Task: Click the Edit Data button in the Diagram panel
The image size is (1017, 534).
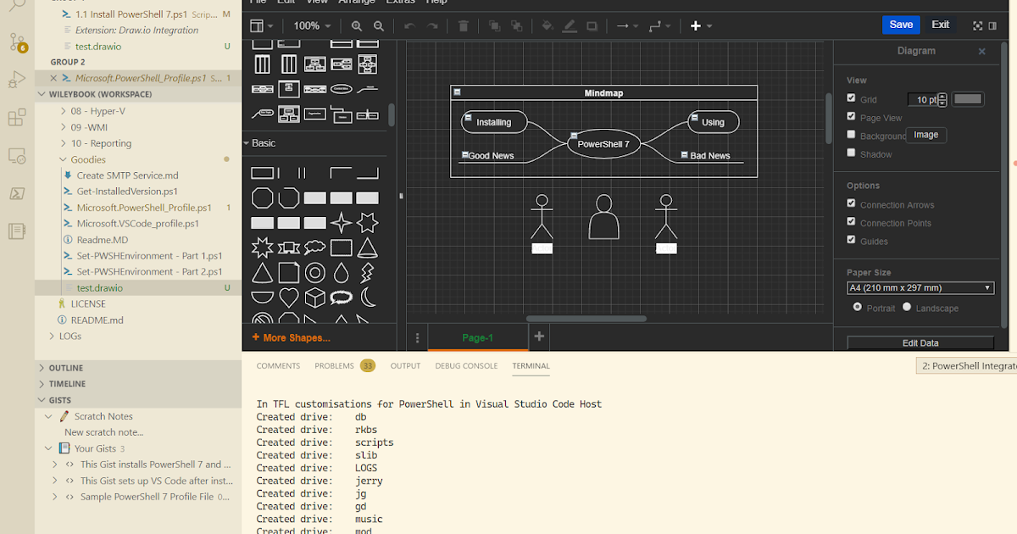Action: 920,342
